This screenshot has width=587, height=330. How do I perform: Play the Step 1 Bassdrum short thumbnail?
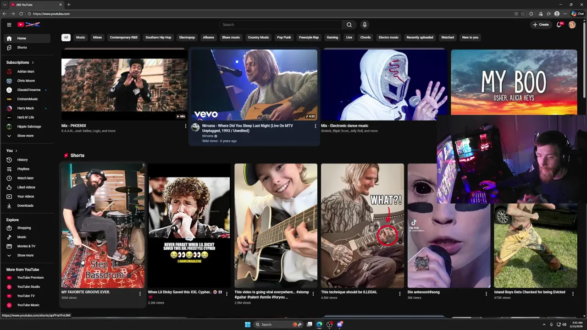(x=103, y=226)
